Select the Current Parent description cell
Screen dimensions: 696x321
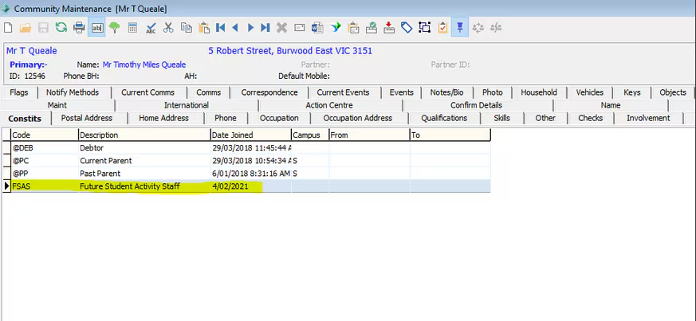pos(144,161)
